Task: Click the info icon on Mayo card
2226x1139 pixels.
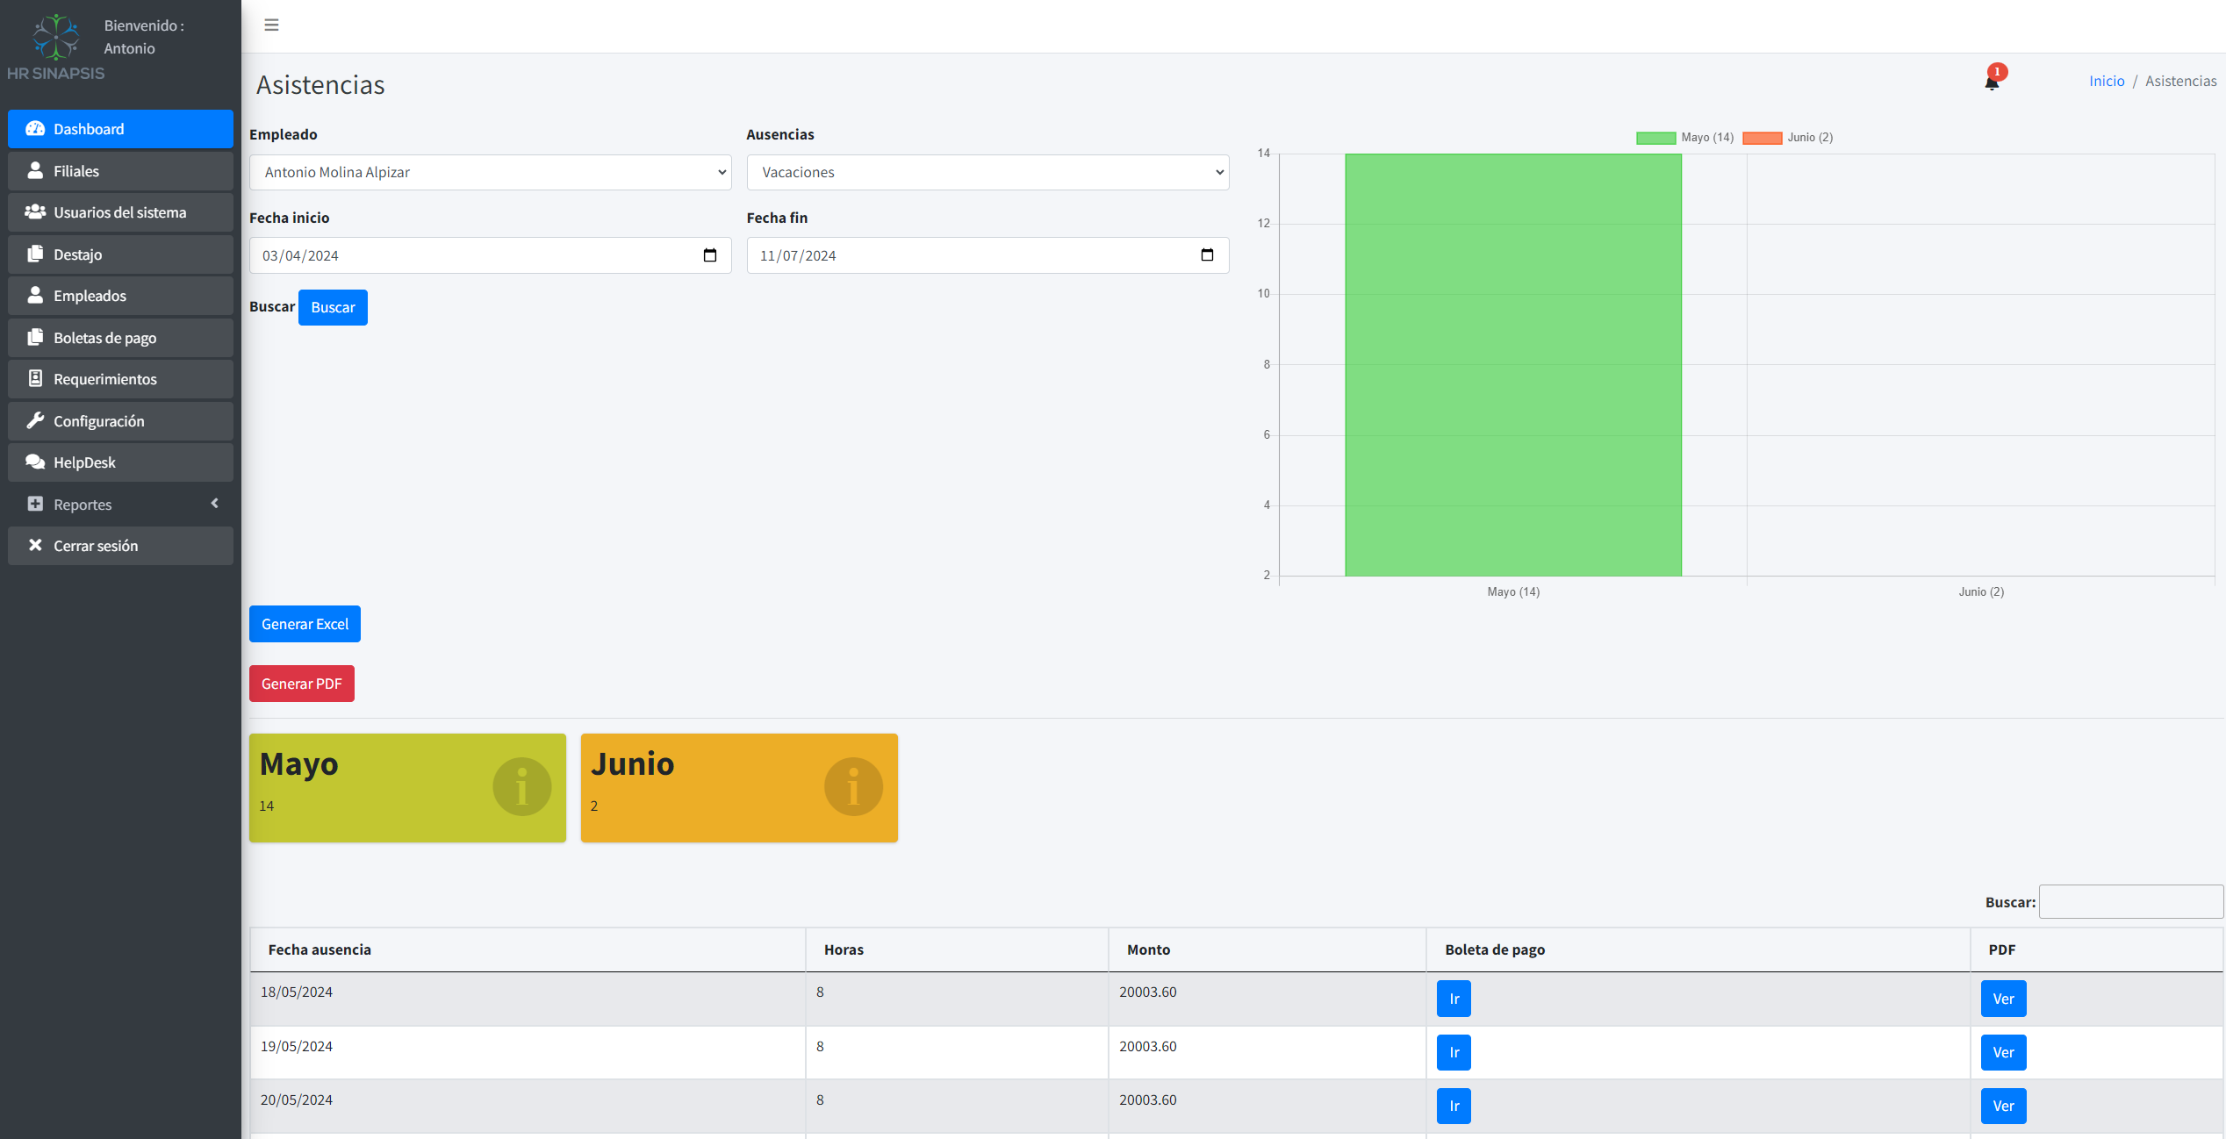Action: click(522, 787)
